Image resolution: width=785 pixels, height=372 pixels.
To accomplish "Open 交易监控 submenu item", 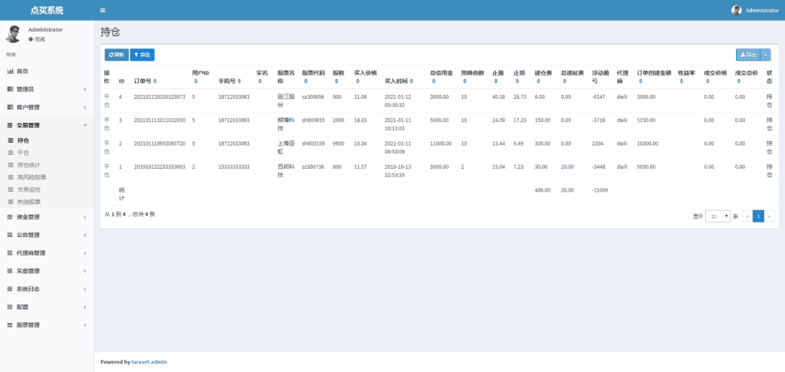I will (x=29, y=189).
